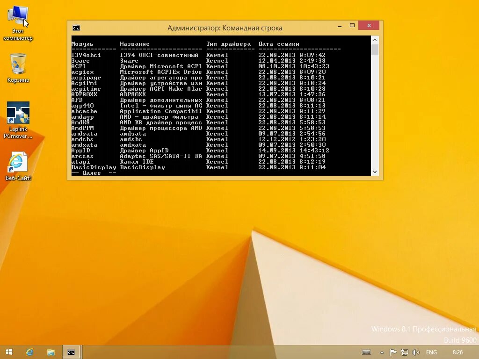Click the 'Adaptec SAS/SATA-II RA' description
The image size is (479, 359).
click(x=161, y=156)
